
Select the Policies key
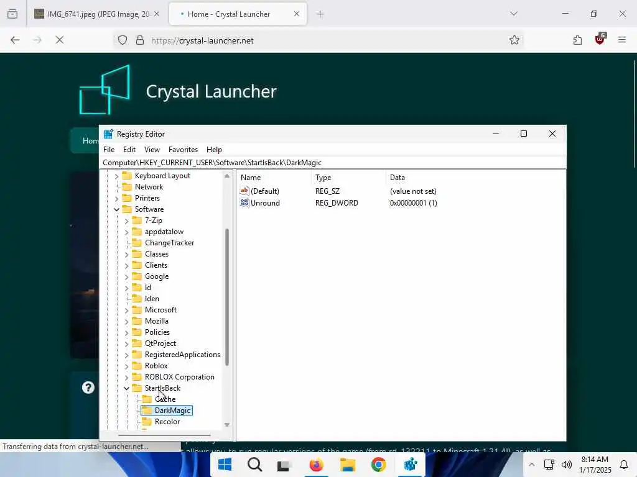[x=157, y=332]
